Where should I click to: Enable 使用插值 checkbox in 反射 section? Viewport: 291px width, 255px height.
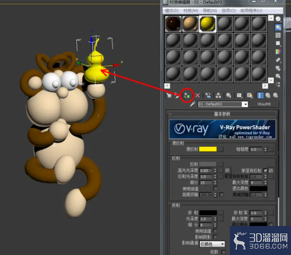(x=215, y=188)
